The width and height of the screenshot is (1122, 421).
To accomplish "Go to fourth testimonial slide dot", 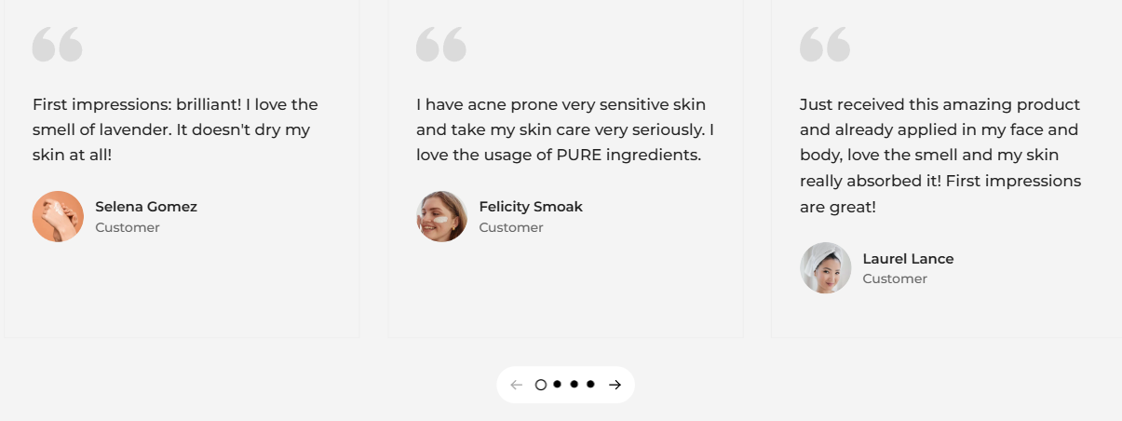I will tap(590, 384).
